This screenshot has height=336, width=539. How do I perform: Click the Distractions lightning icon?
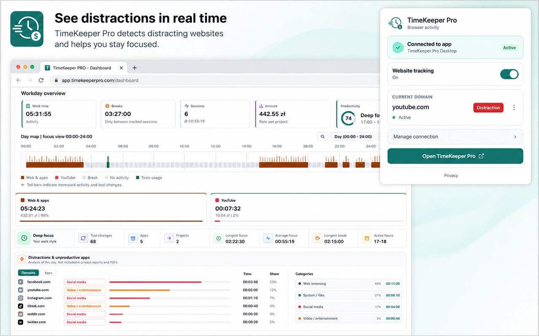(x=21, y=259)
